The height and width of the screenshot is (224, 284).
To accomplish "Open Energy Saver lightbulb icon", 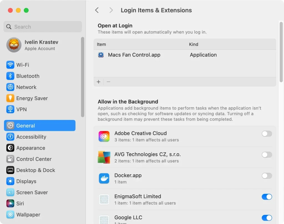I will (x=10, y=98).
